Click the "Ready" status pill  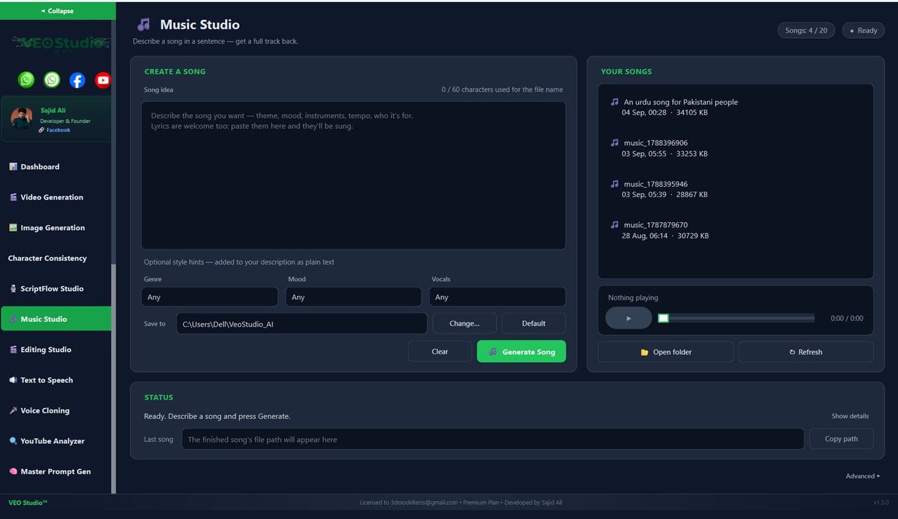pos(863,30)
